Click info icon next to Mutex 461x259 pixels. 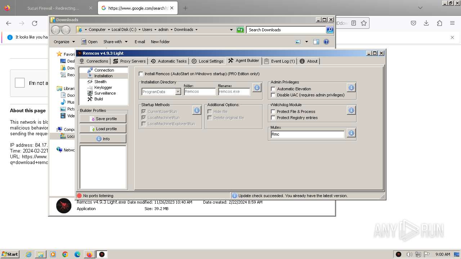(351, 133)
